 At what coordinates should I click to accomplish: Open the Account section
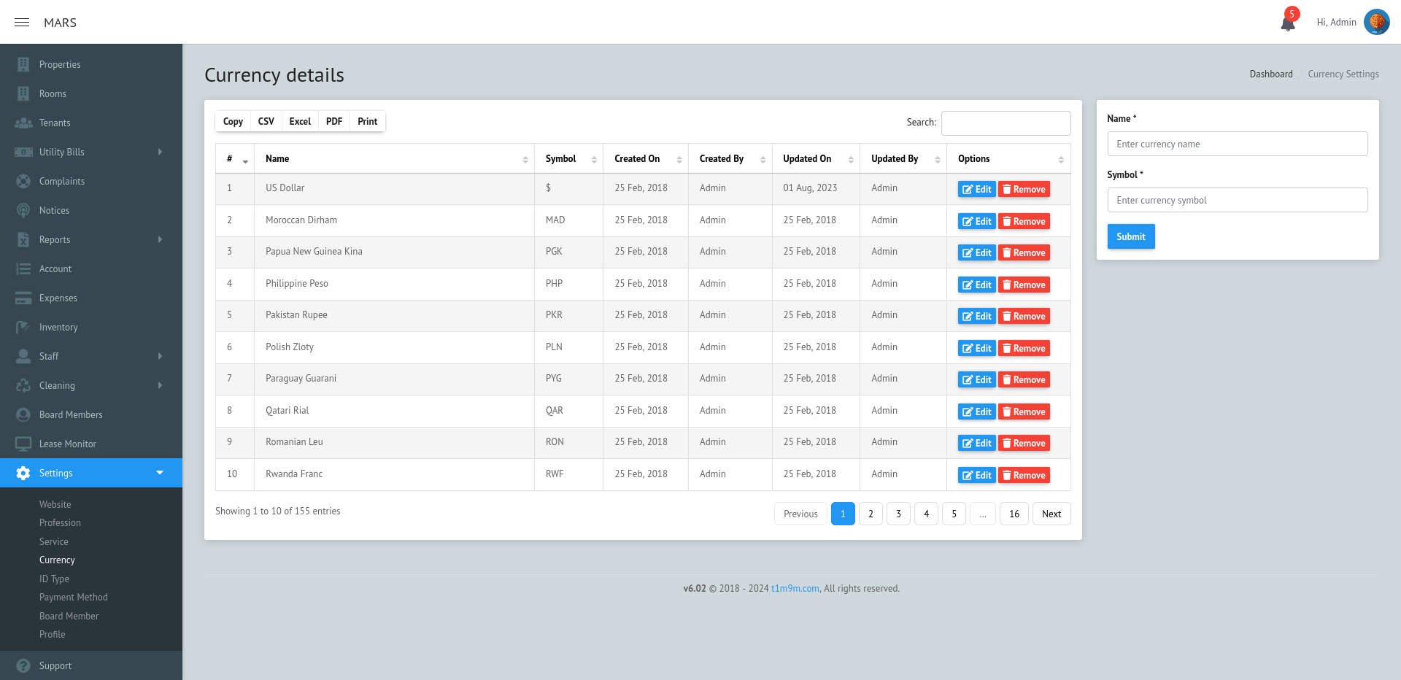(x=91, y=268)
